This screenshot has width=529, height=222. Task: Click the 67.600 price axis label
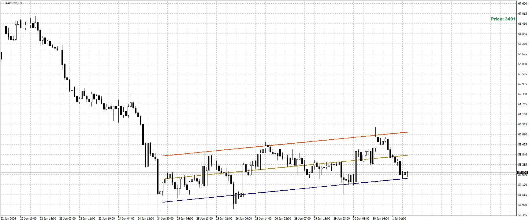(x=523, y=3)
